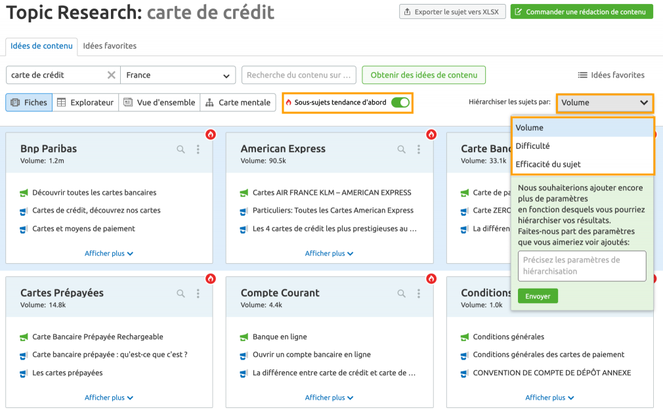Click blue megaphone beside 'CONVENTION DE COMPTE DE DÉPÔT ANNEXE'
Viewport: 663px width, 410px height.
[464, 373]
